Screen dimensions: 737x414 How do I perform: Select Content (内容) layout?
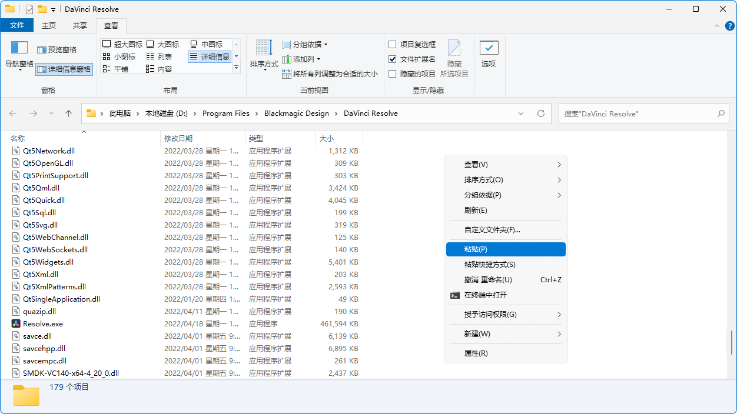[x=159, y=69]
